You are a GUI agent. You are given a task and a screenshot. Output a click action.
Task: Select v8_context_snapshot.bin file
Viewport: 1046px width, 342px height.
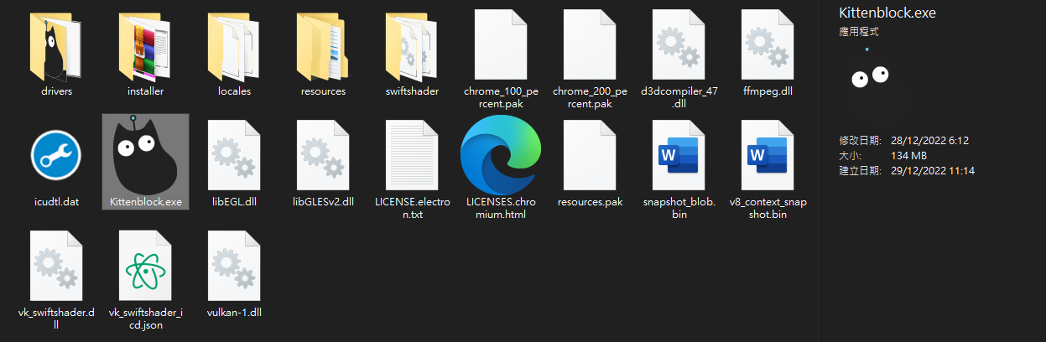click(x=768, y=157)
